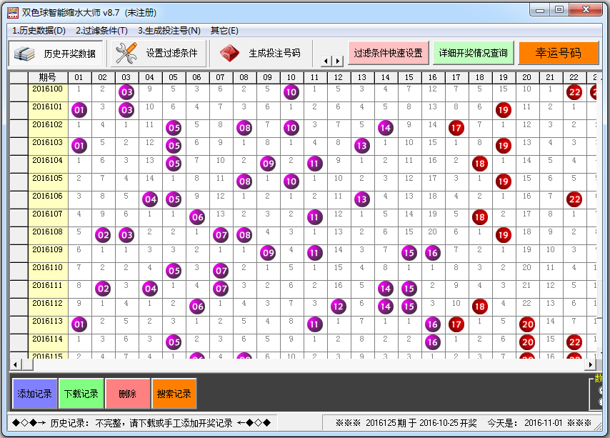Select row 2016112 period cell
This screenshot has width=610, height=438.
click(48, 307)
